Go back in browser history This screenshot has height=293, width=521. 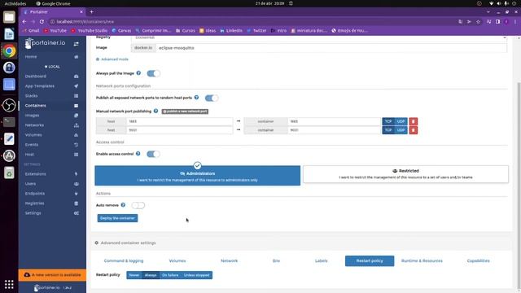(x=24, y=22)
